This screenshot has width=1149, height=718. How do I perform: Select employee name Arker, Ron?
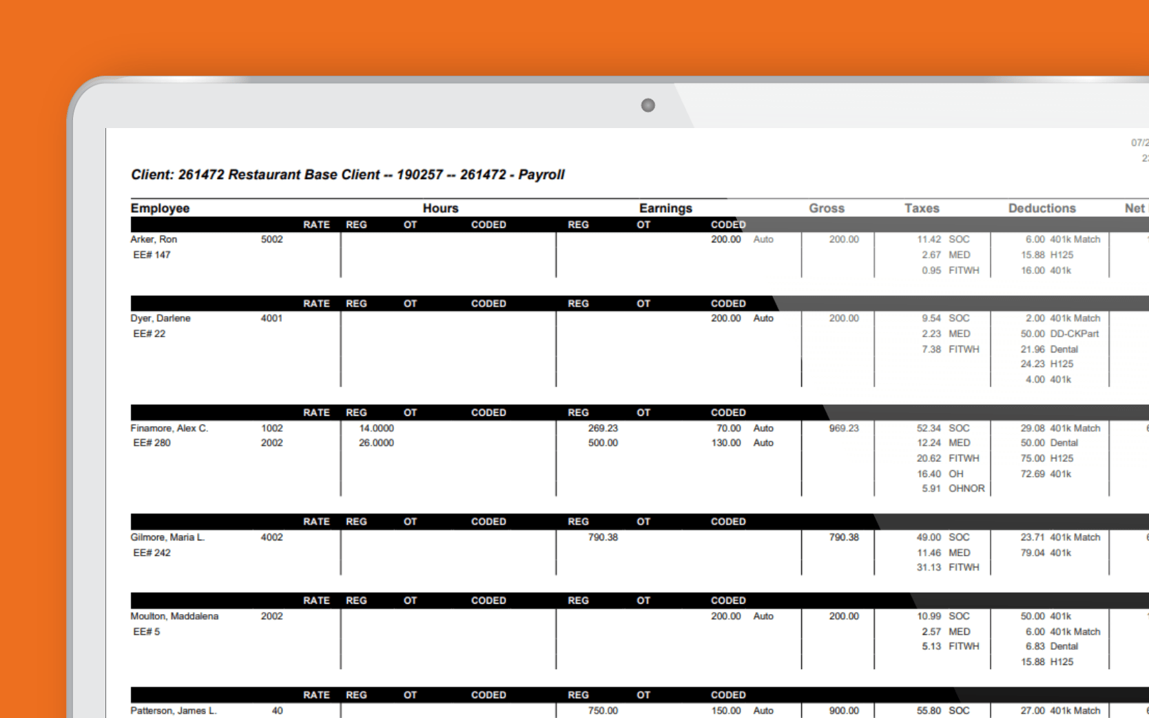pyautogui.click(x=154, y=240)
